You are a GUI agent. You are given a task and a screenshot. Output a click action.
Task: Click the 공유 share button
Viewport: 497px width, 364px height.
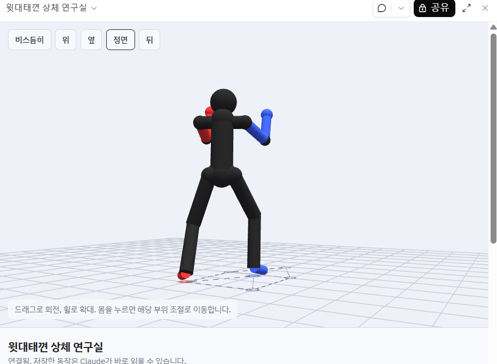pos(434,8)
